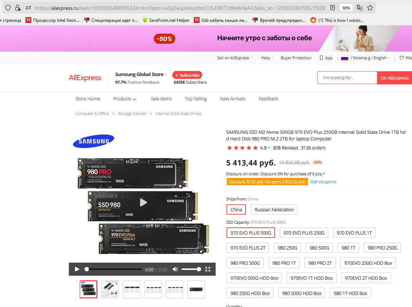This screenshot has width=412, height=307.
Task: Click the 90% zoom reset badge
Action: 346,8
